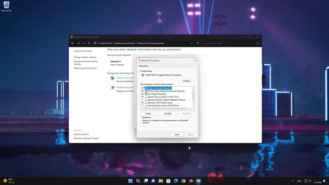
Task: Uncheck Internet Protocol Version 4 (TCP/IPv4)
Action: pos(142,97)
